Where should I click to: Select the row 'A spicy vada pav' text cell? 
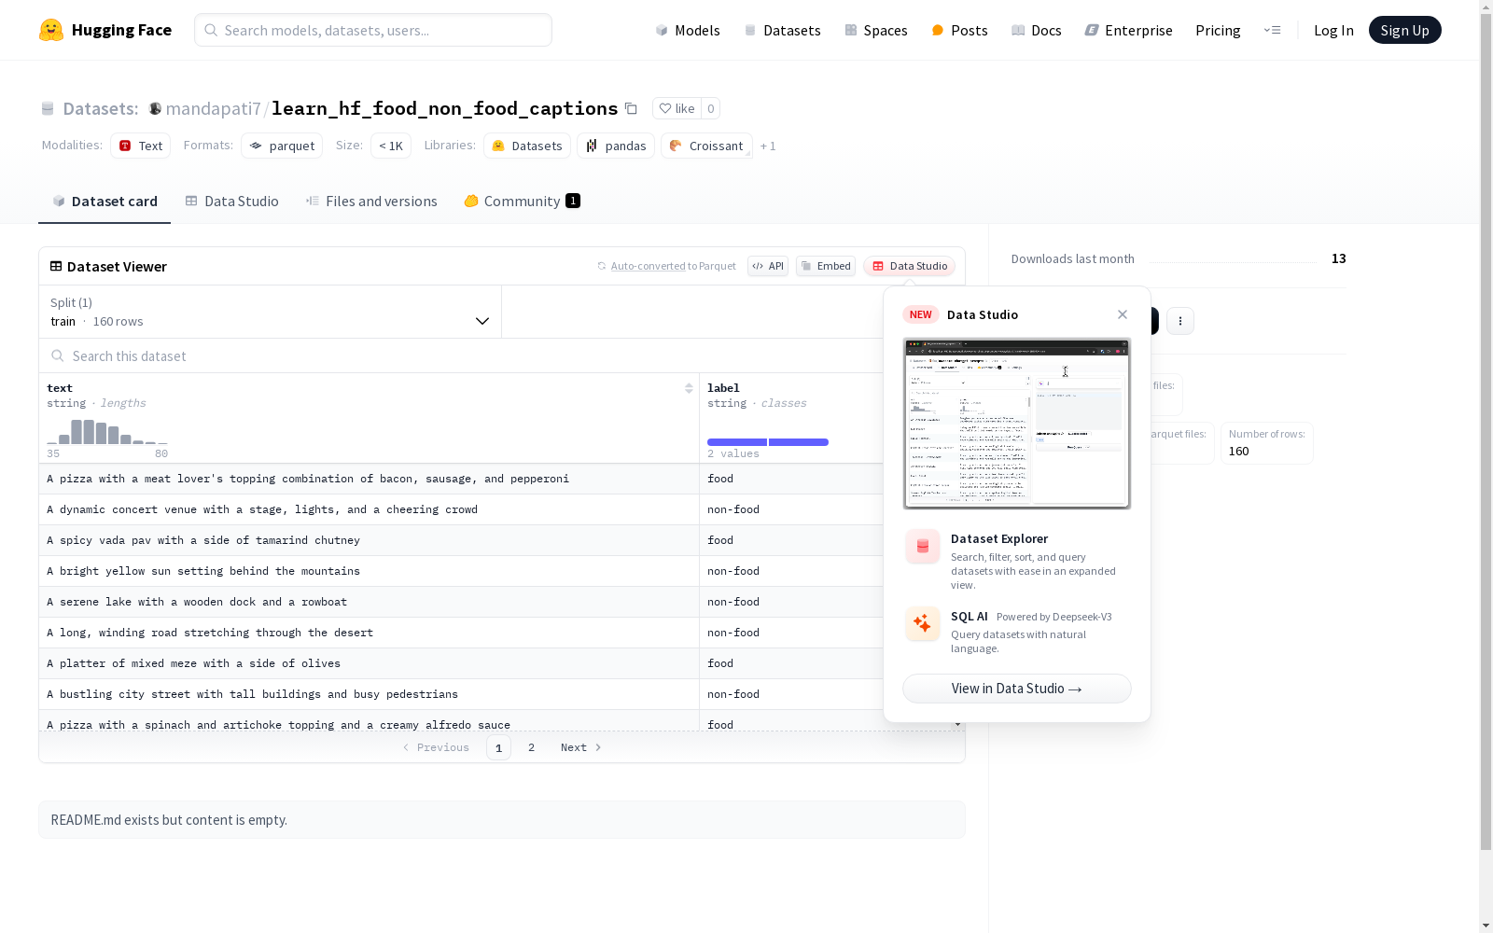pyautogui.click(x=369, y=540)
